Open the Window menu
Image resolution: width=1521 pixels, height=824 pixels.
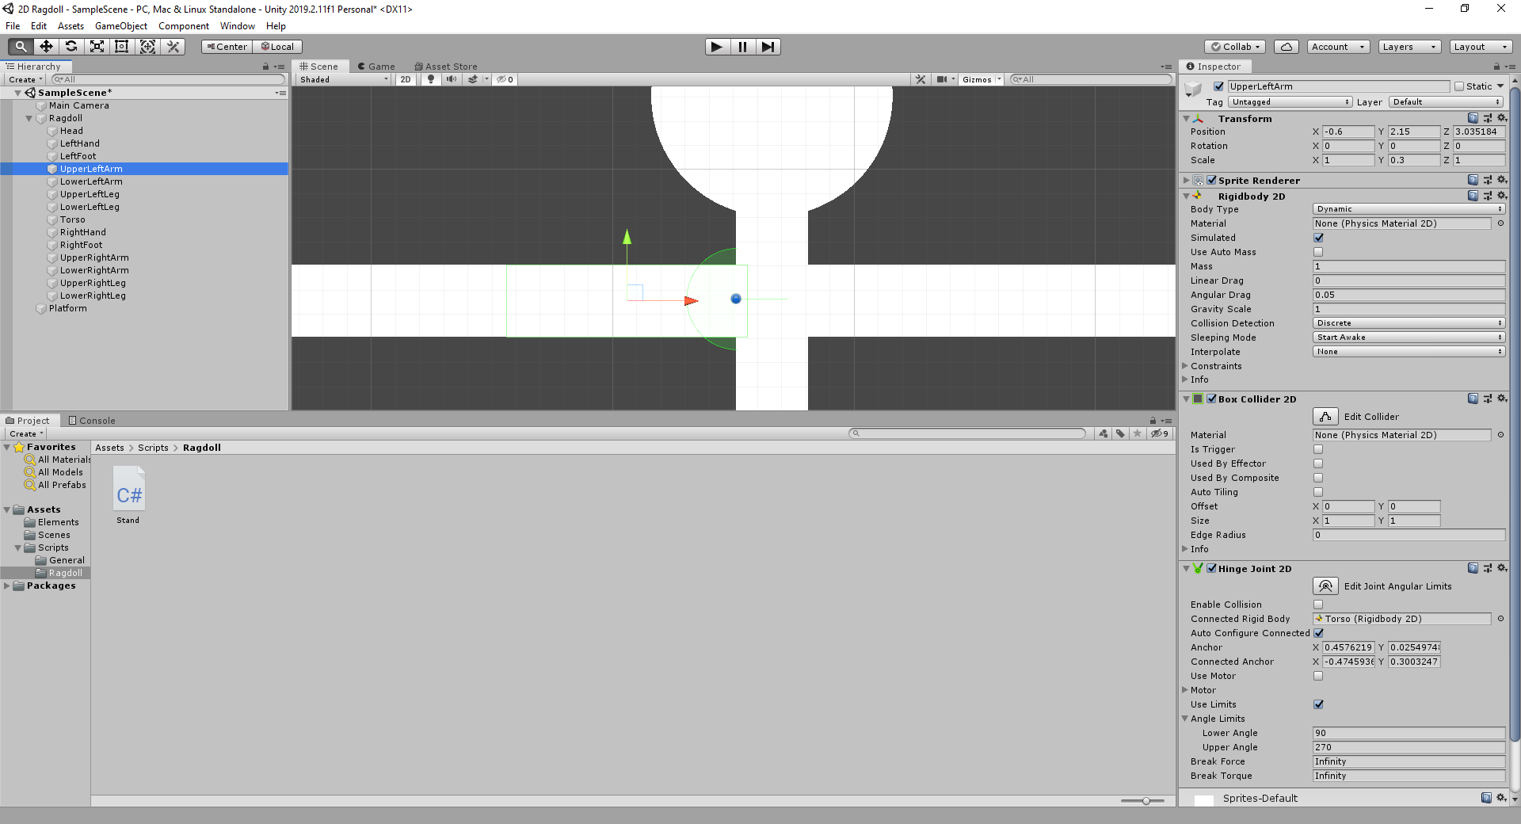[x=237, y=26]
